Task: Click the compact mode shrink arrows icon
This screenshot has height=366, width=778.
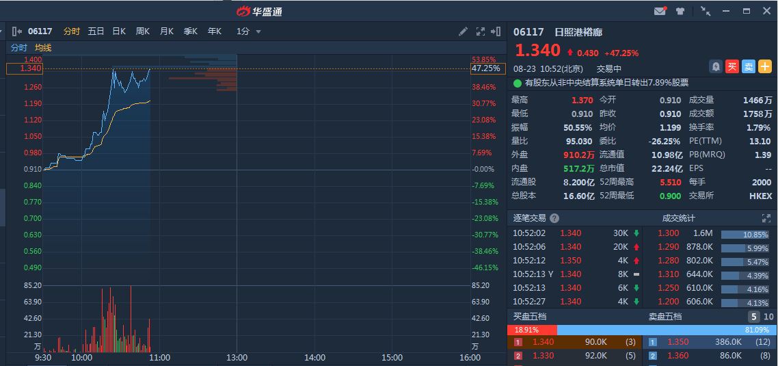Action: [706, 11]
